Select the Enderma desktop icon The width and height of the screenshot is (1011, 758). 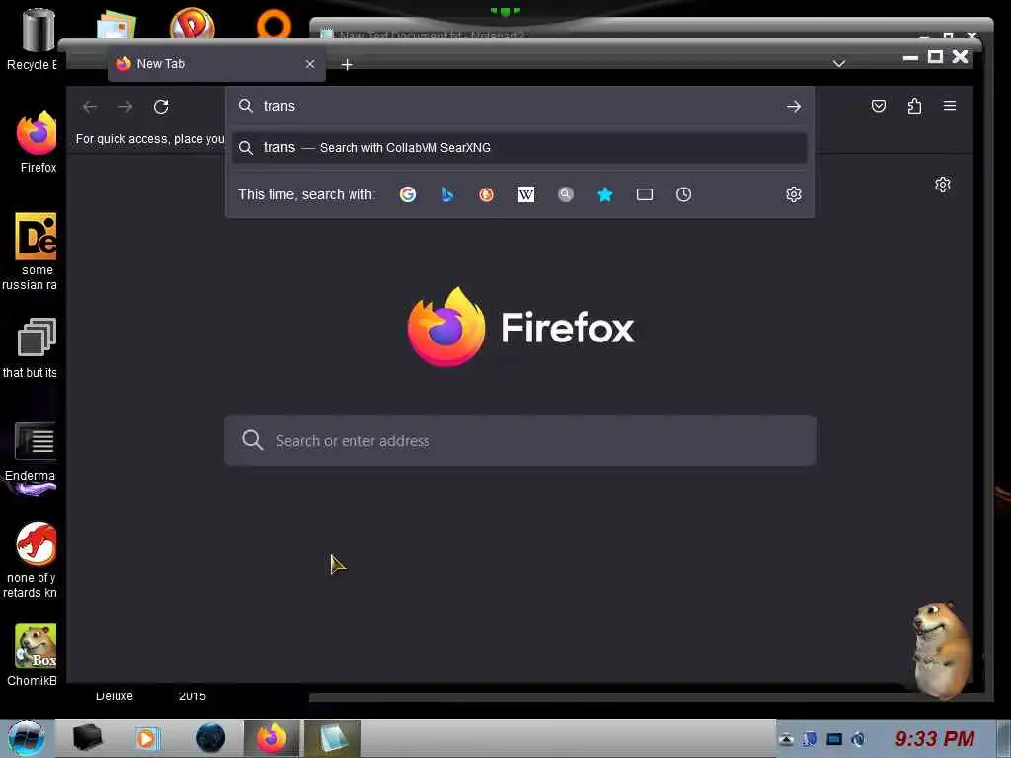coord(33,452)
